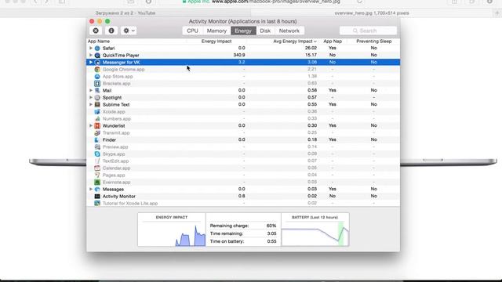
Task: Select the Activity Monitor row name
Action: (118, 197)
